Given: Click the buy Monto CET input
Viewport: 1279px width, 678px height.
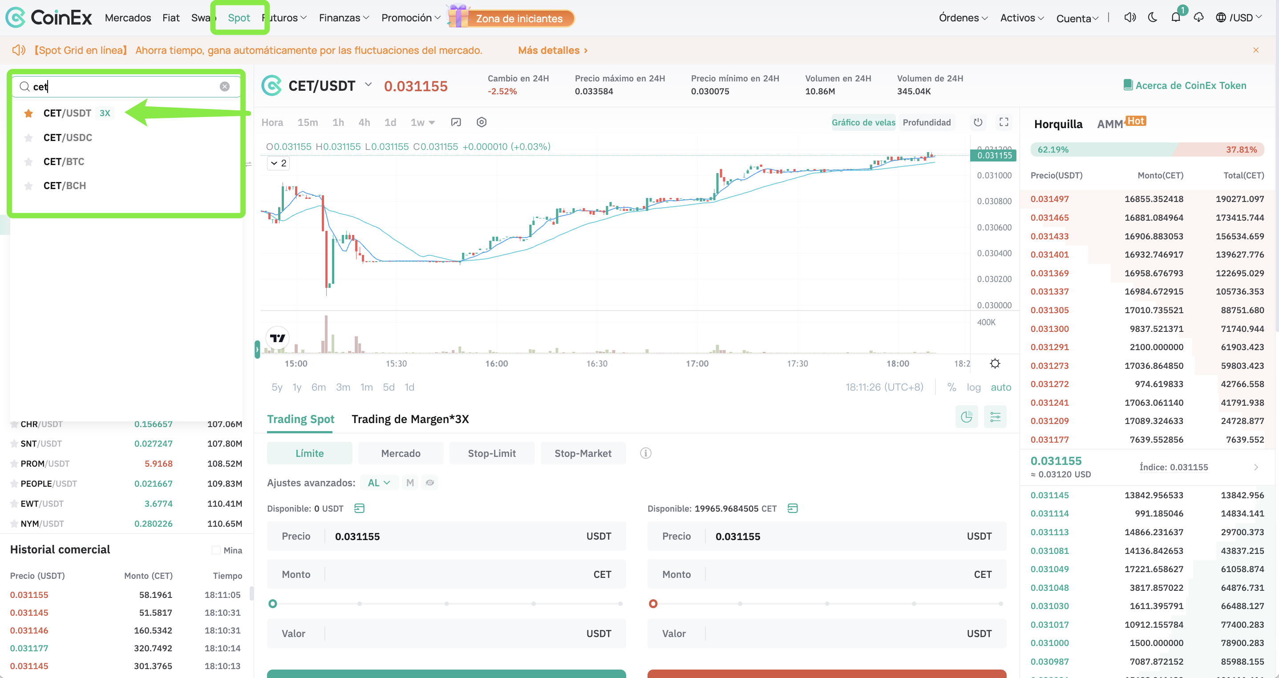Looking at the screenshot, I should [x=446, y=574].
